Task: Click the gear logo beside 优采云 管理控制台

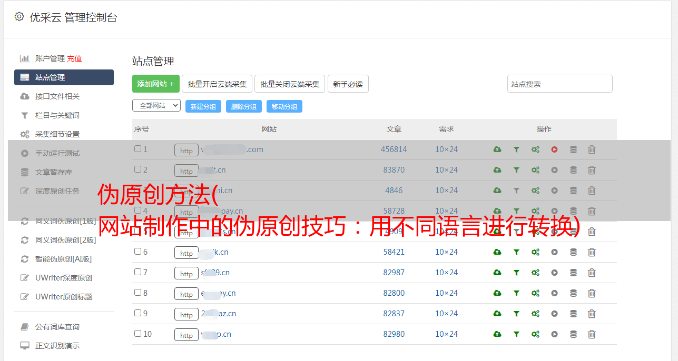Action: click(x=19, y=17)
